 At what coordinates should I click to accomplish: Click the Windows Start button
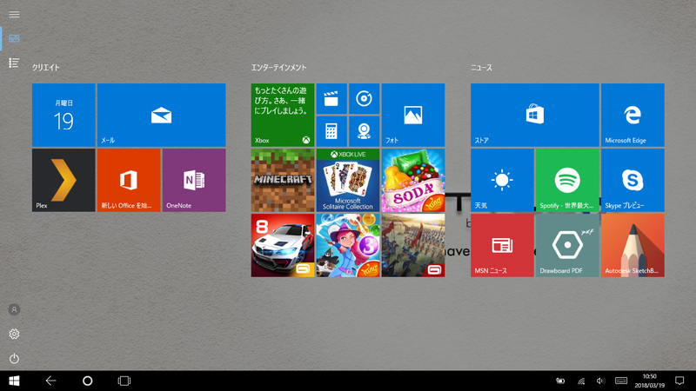coord(14,381)
